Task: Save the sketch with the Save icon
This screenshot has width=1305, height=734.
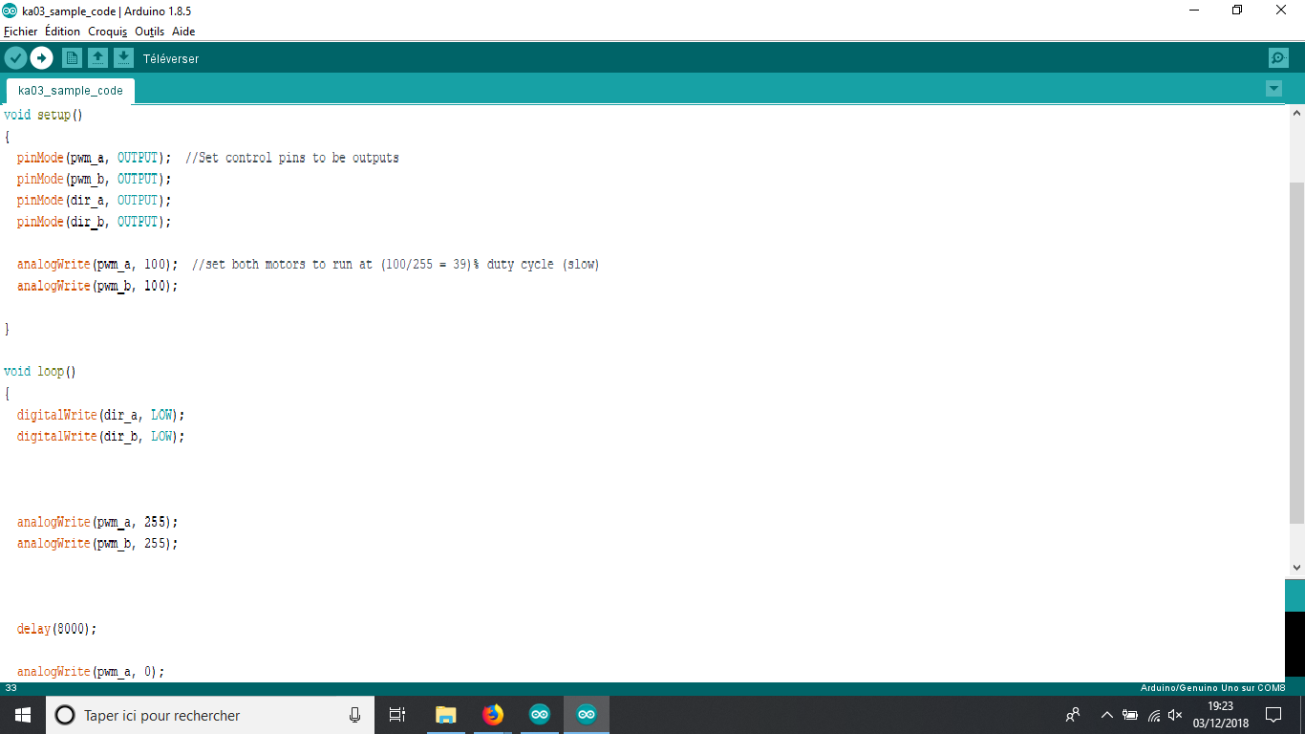Action: click(123, 58)
